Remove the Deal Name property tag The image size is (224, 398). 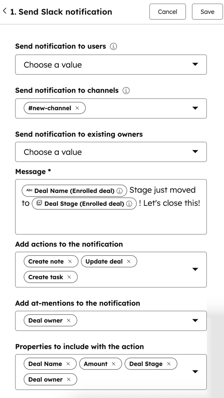(x=68, y=364)
